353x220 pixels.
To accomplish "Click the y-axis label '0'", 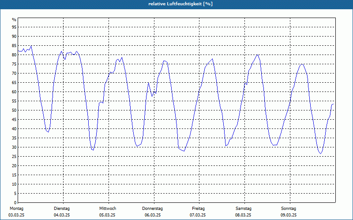I will (x=15, y=203).
